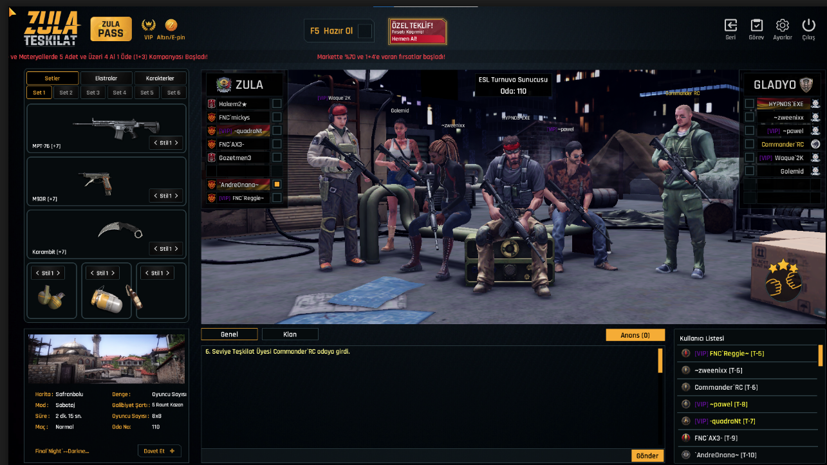Tick the checkbox beside HYPNOS`EXE in GLADYO team
The image size is (827, 465).
(x=750, y=104)
